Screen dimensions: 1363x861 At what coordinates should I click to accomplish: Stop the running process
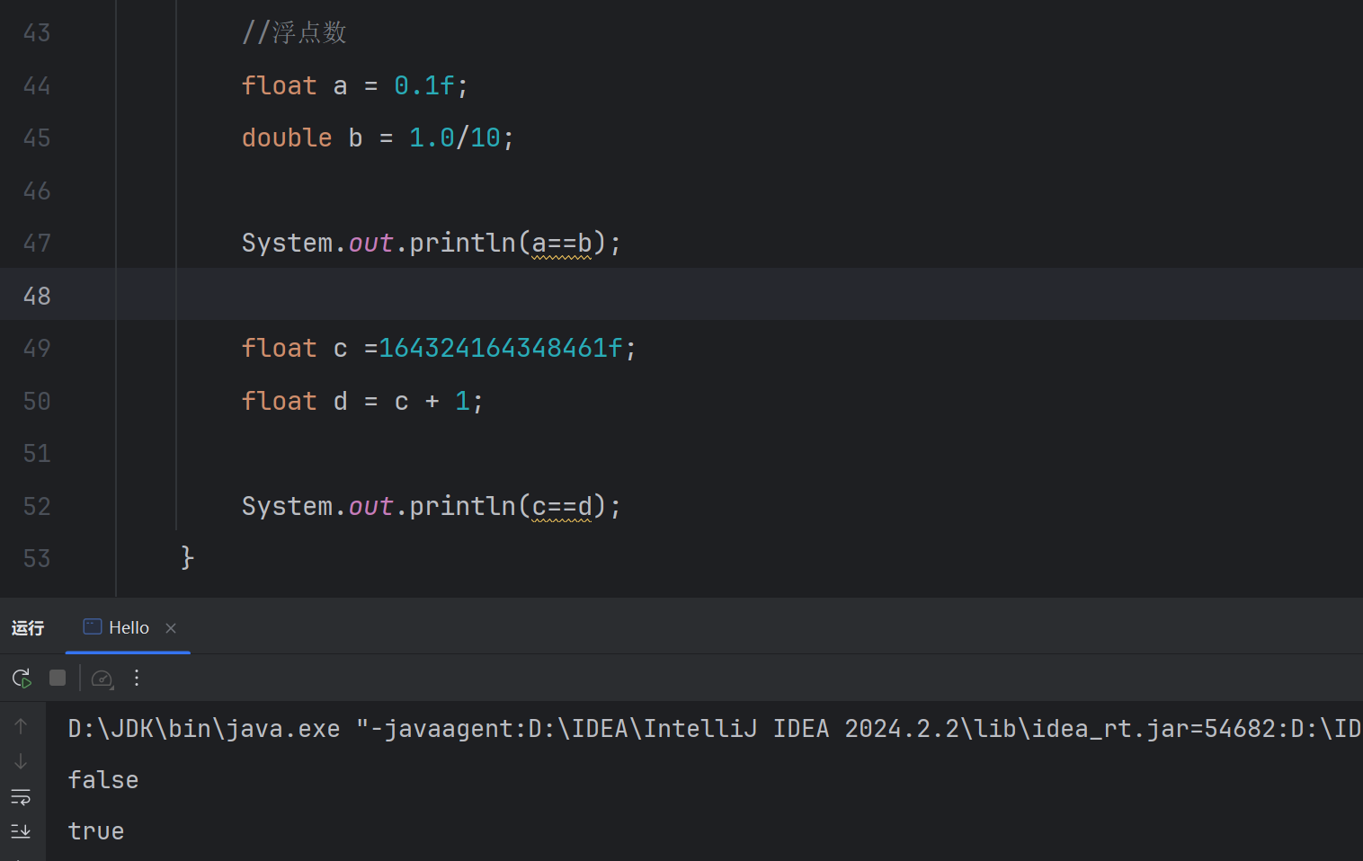[58, 678]
